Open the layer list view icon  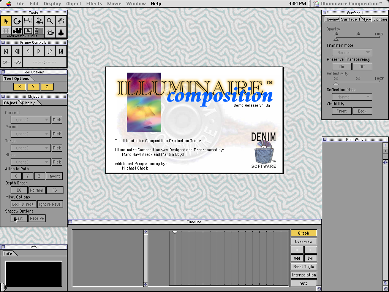coord(39,31)
